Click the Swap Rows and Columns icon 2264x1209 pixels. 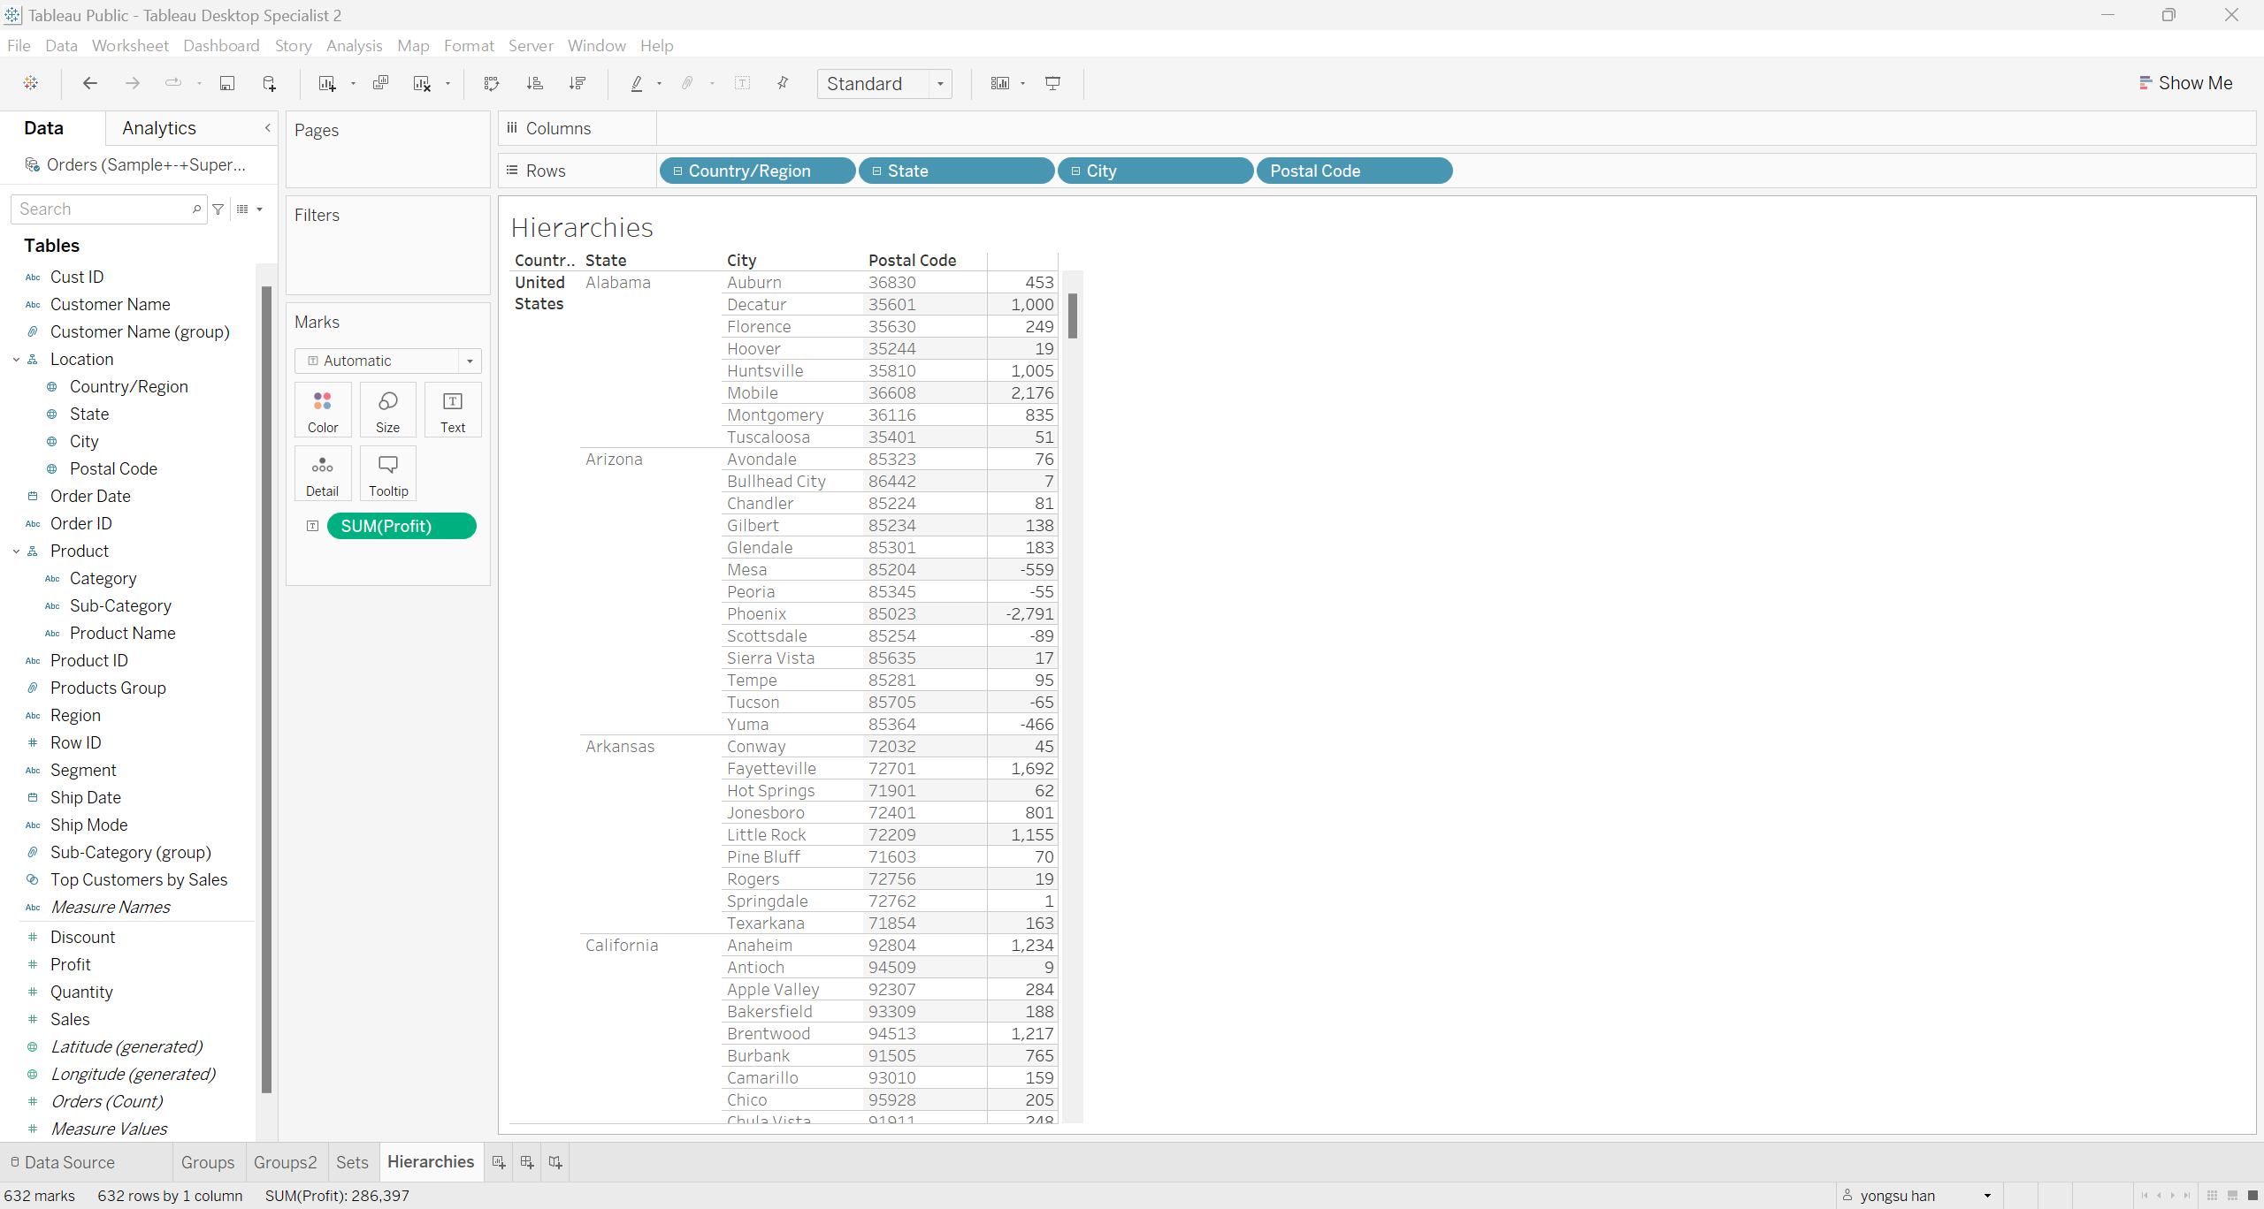click(x=492, y=83)
